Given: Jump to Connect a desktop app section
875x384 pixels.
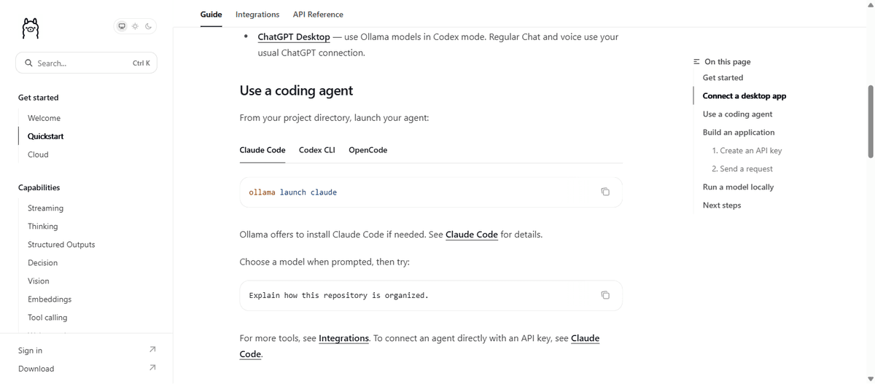Looking at the screenshot, I should pos(744,96).
